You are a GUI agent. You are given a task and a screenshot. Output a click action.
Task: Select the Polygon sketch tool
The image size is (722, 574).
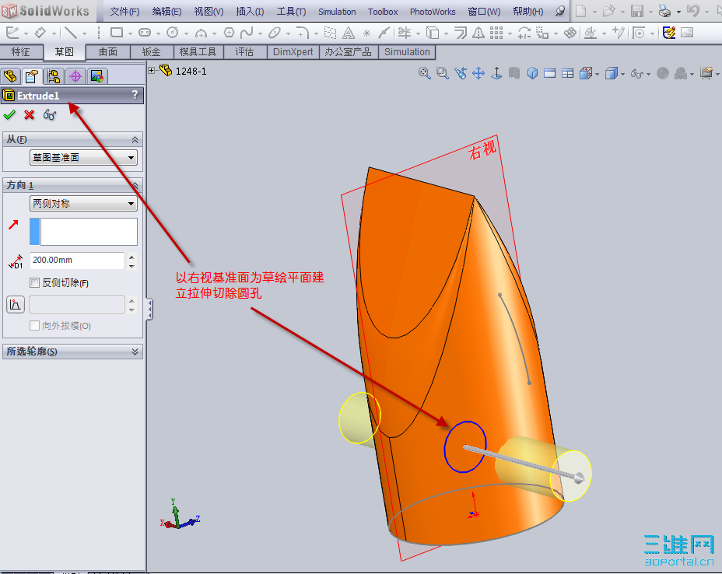(229, 33)
